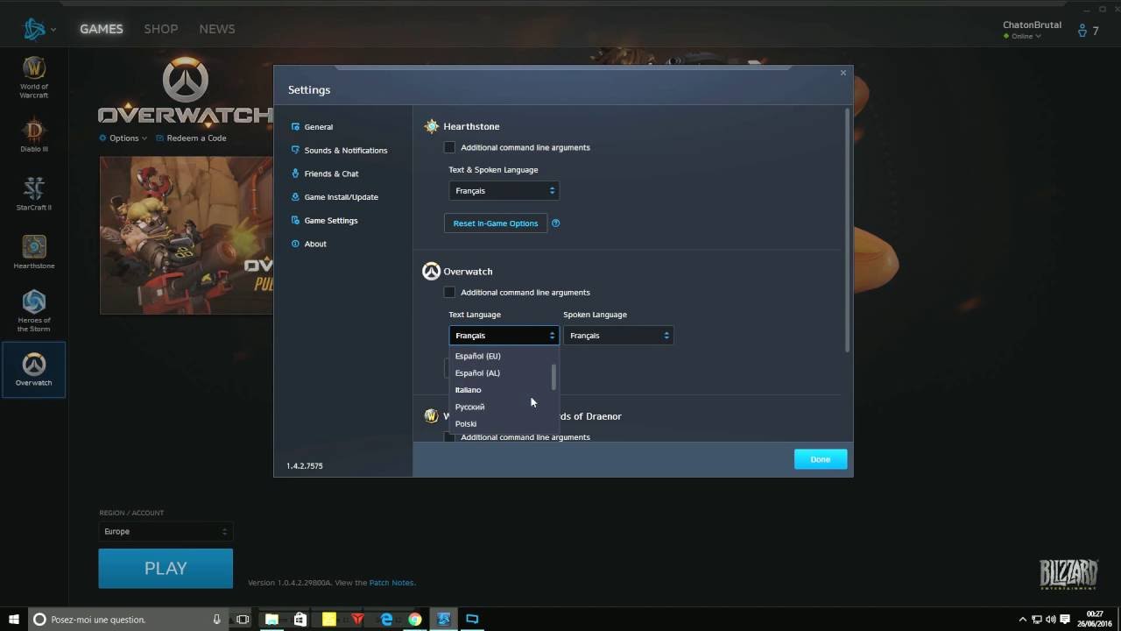The width and height of the screenshot is (1121, 631).
Task: Click the Done button
Action: [821, 459]
